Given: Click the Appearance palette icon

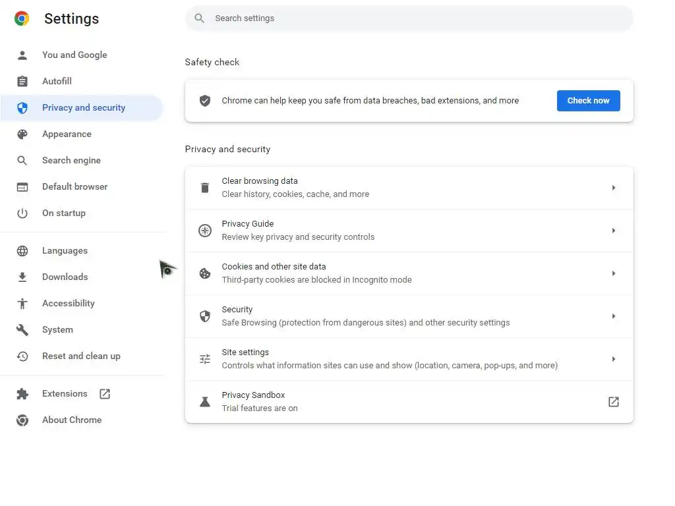Looking at the screenshot, I should pyautogui.click(x=22, y=134).
